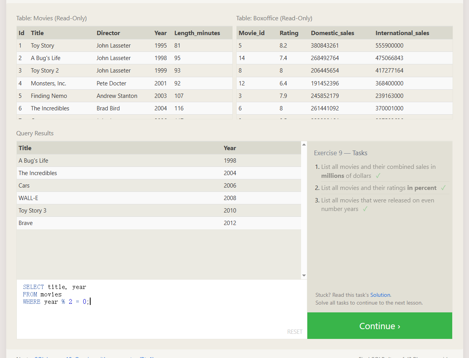Click Brad Bird in Movies table
This screenshot has height=358, width=469.
pyautogui.click(x=108, y=108)
